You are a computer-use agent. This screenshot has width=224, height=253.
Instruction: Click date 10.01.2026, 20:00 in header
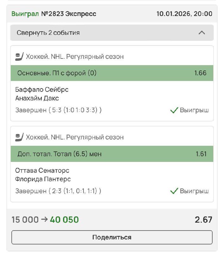coord(184,14)
